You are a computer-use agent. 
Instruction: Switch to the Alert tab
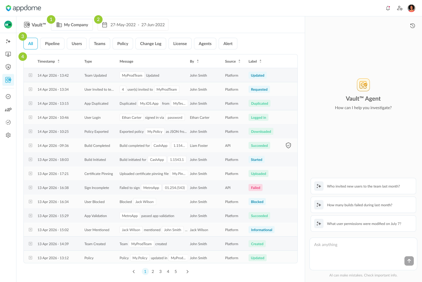pos(228,44)
